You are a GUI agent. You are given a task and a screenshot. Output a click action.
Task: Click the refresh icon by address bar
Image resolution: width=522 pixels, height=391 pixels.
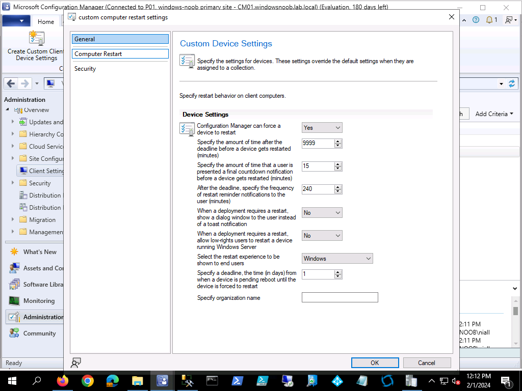coord(512,83)
